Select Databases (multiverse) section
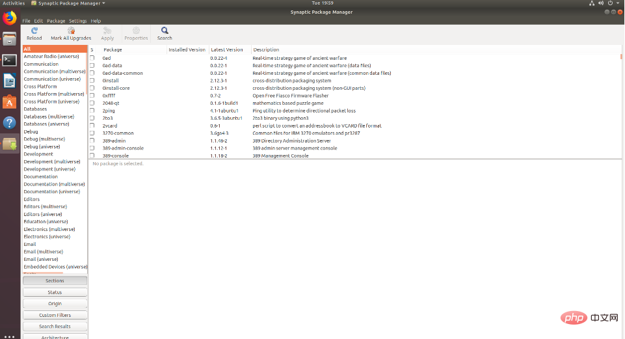 55,116
